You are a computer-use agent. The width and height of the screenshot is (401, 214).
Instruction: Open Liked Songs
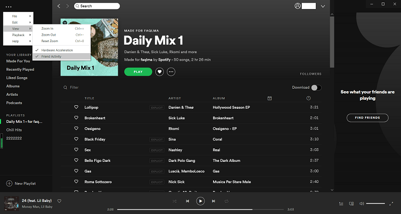point(17,78)
